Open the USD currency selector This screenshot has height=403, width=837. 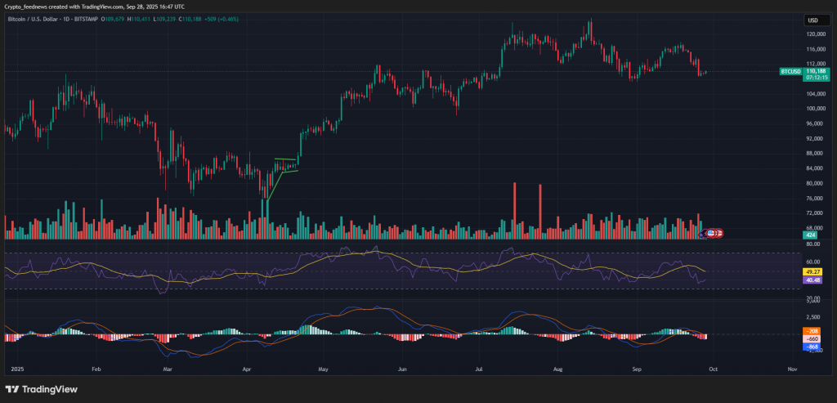click(812, 20)
